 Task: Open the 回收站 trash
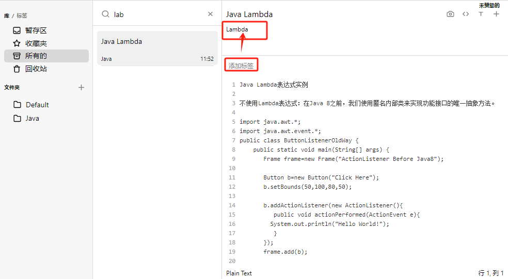[x=46, y=69]
